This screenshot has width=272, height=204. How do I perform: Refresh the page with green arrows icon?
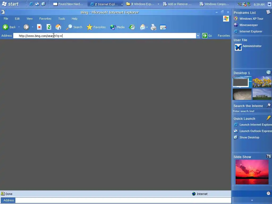pos(49,27)
